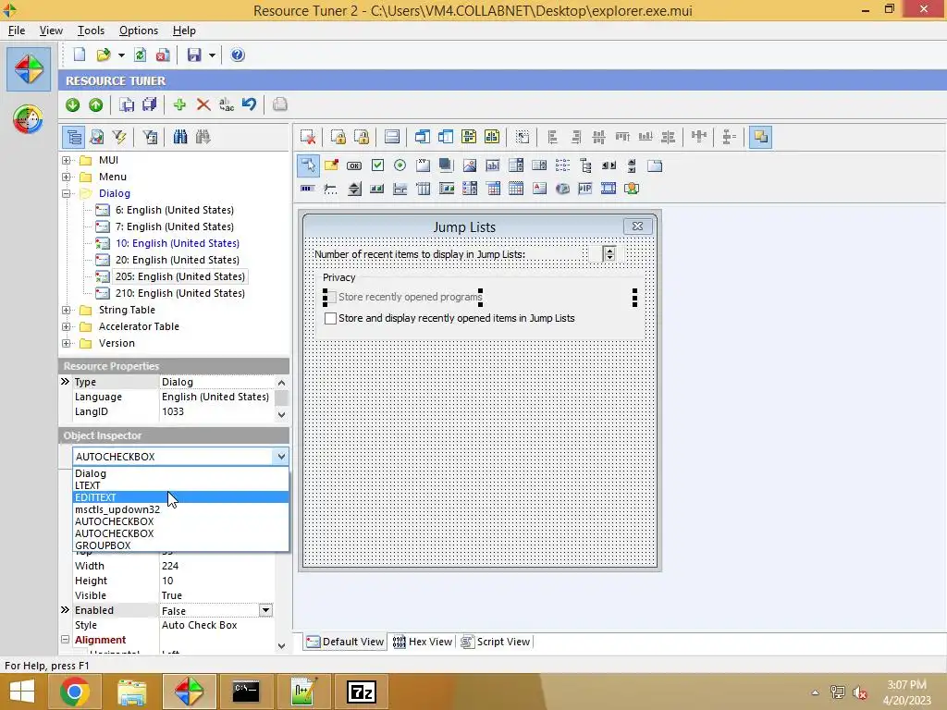Viewport: 947px width, 710px height.
Task: Click the green down arrow resource icon
Action: 72,105
